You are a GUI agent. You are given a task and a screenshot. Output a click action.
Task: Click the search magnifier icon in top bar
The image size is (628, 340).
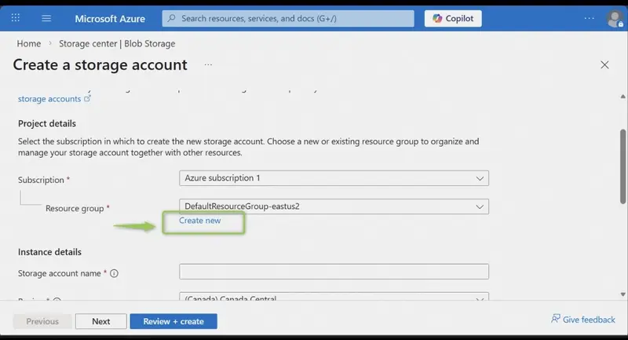coord(171,18)
